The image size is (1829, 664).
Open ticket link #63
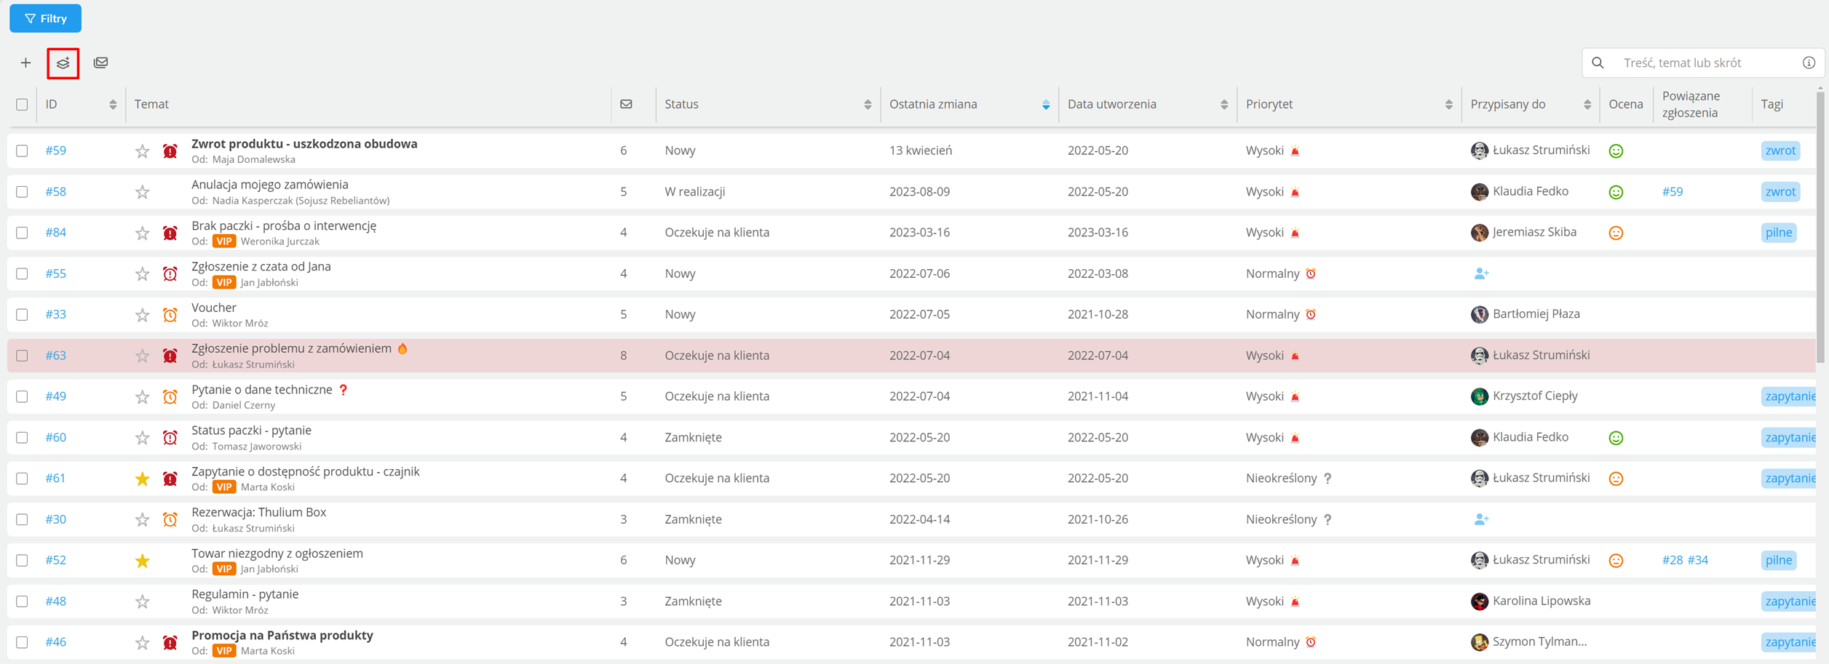click(x=55, y=356)
